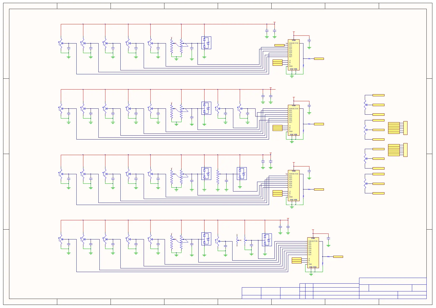Select the output port tag right of the bottom-row multiplexer

pyautogui.click(x=338, y=257)
